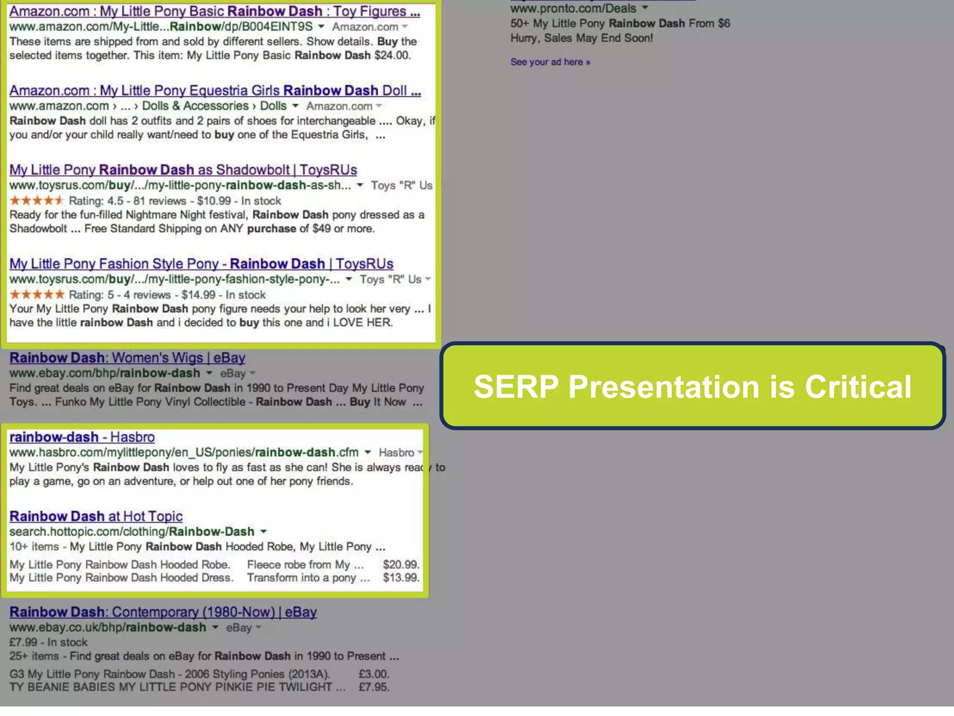
Task: Expand dropdown arrow after Dolls breadcrumb URL
Action: point(295,106)
